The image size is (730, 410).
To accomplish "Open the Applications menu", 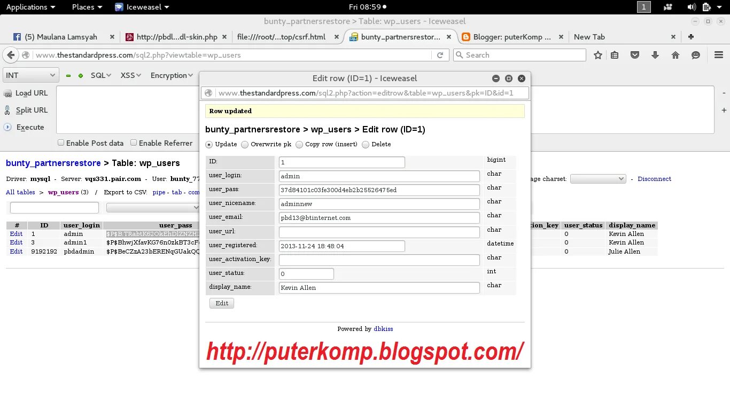I will point(30,7).
